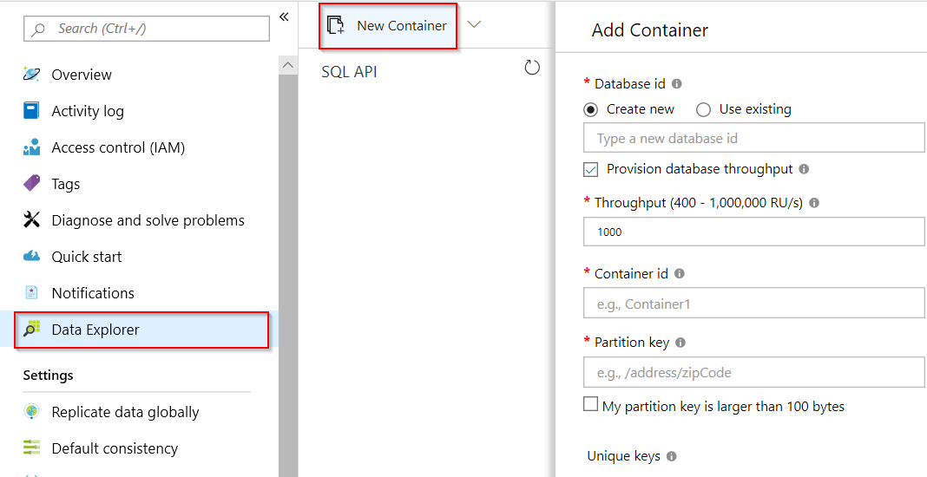
Task: Show info for Throughput
Action: coord(814,203)
